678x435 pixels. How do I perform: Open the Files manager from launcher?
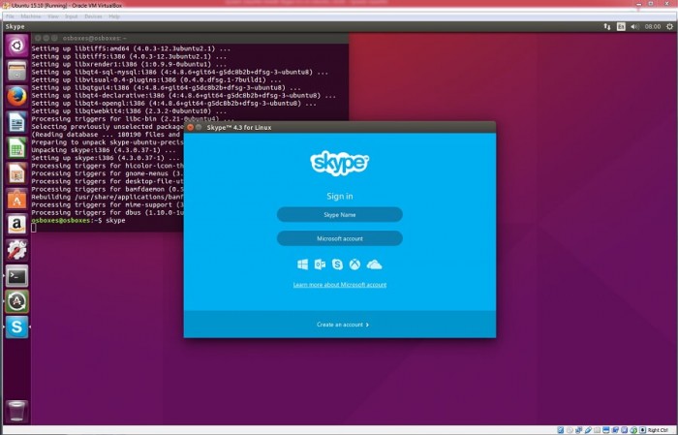pyautogui.click(x=16, y=71)
